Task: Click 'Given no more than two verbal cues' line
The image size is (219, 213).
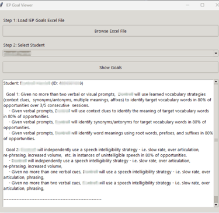Action: coord(109,183)
